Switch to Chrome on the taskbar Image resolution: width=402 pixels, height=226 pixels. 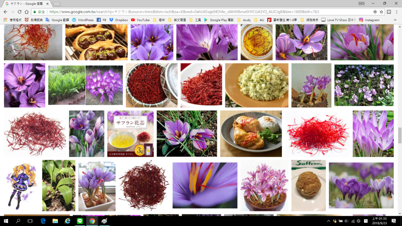click(92, 221)
